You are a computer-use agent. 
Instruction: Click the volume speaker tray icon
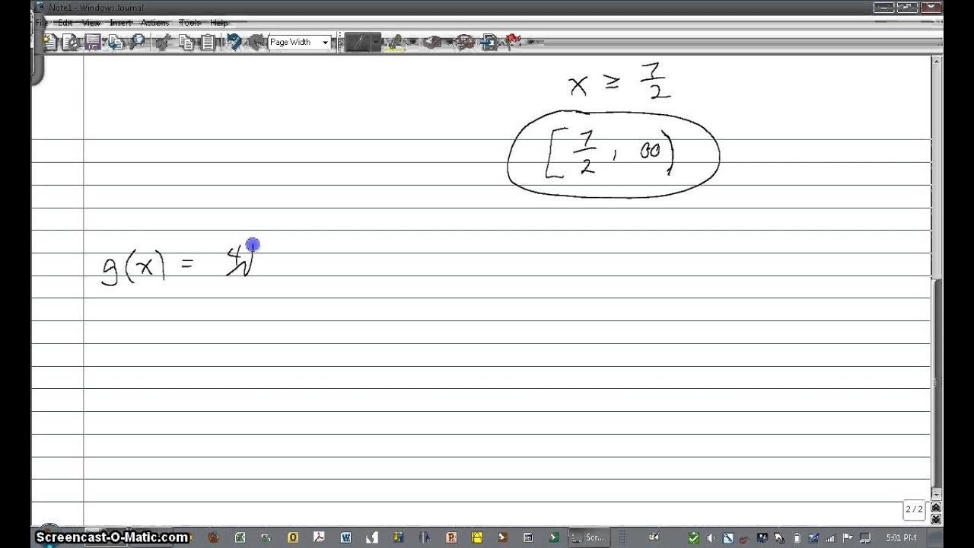point(711,537)
